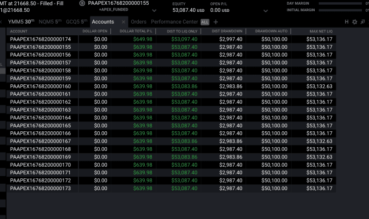Sort by DIST TO LIQ ONLY column header
This screenshot has height=219, width=369.
182,31
